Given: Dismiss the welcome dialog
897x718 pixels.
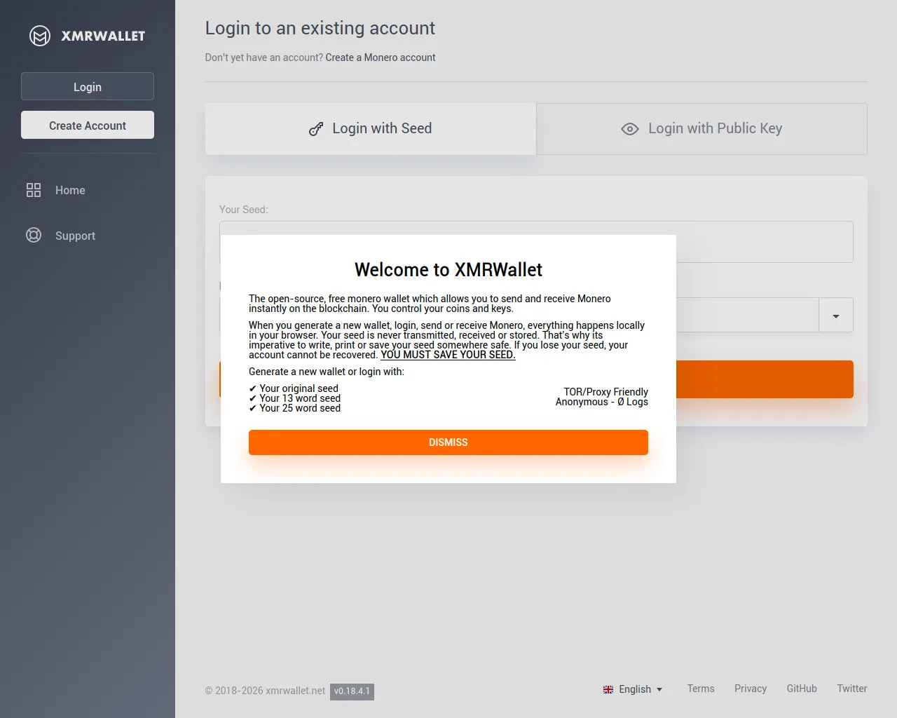Looking at the screenshot, I should click(x=448, y=442).
